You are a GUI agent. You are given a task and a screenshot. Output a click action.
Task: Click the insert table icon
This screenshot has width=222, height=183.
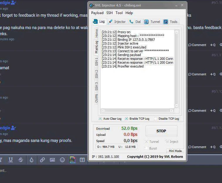[x=82, y=160]
